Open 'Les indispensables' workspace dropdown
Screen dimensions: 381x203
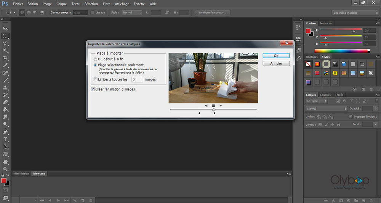point(355,13)
